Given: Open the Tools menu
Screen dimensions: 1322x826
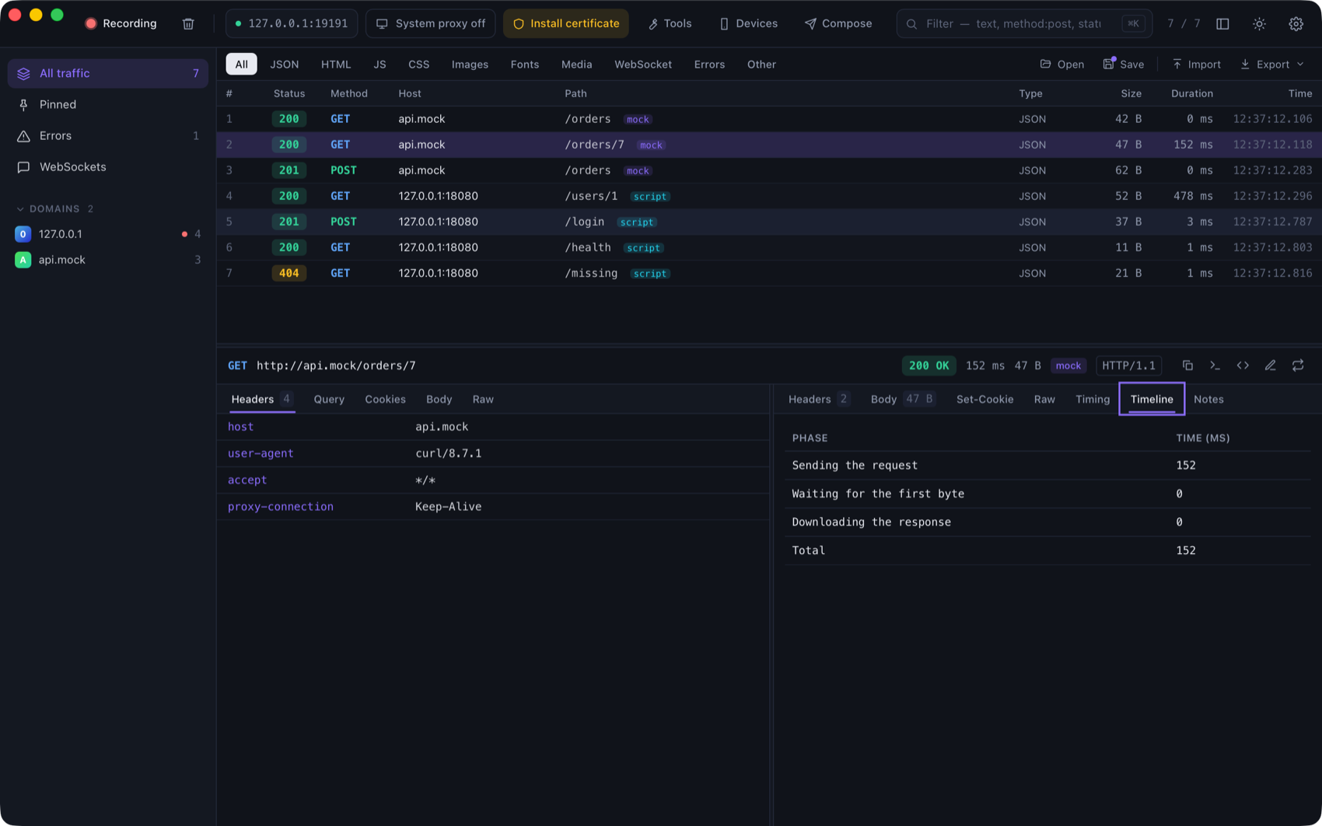Looking at the screenshot, I should [x=670, y=23].
